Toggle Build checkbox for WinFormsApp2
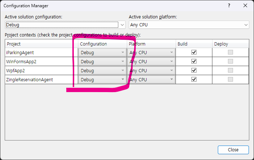The height and width of the screenshot is (160, 254). click(194, 61)
